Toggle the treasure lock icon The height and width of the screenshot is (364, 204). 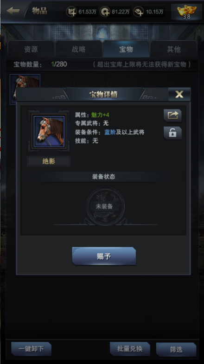(172, 133)
